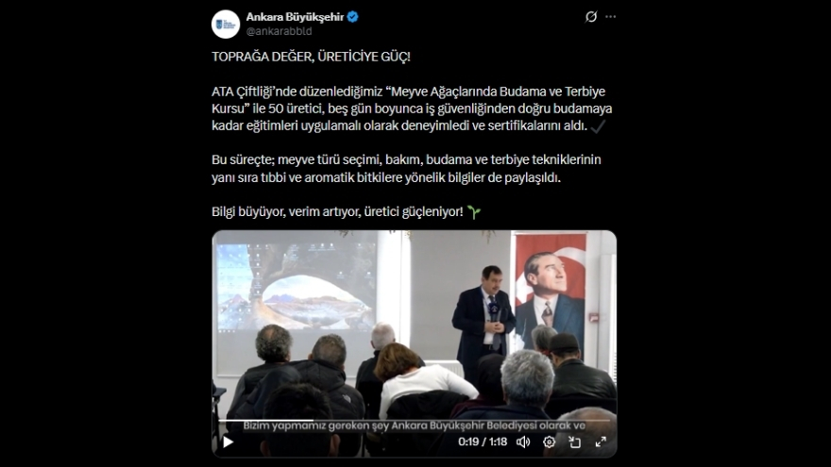
Task: Click the seedling emoji after güçleniyor
Action: coord(474,212)
